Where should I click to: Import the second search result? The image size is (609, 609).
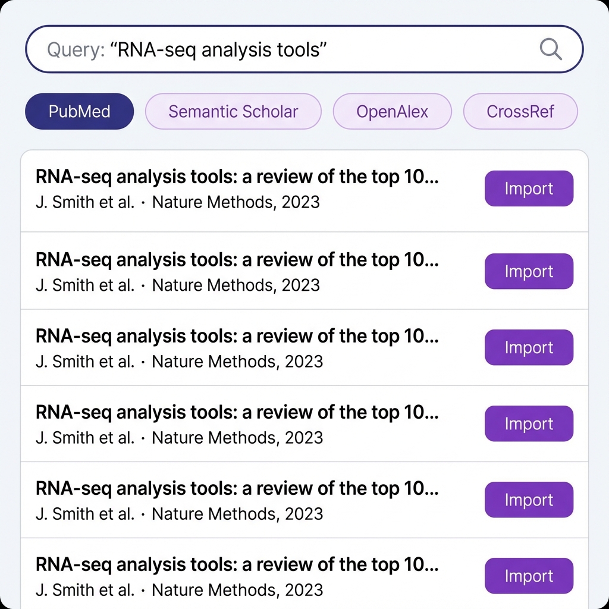[529, 271]
